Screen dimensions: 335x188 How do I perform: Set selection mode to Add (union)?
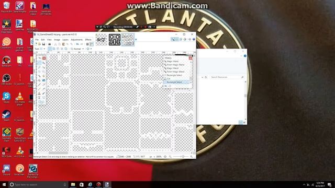(53, 49)
